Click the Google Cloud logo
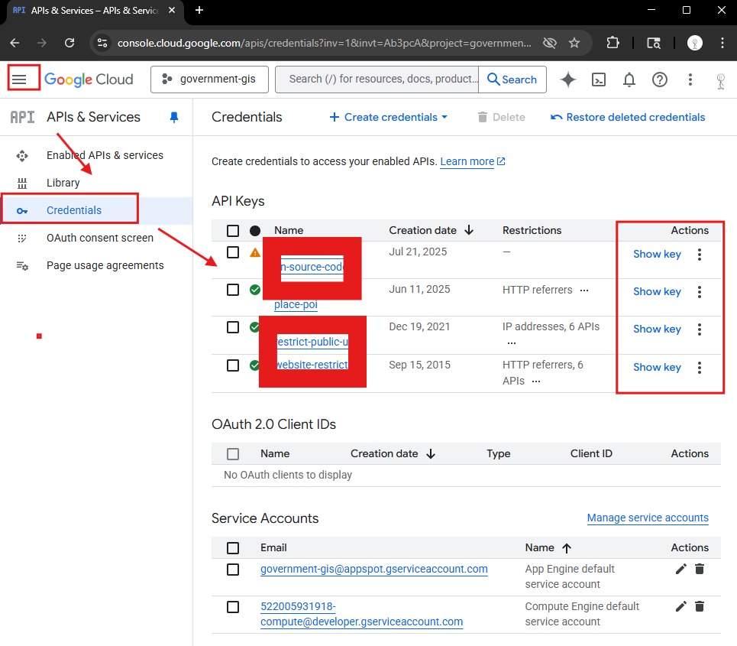The image size is (737, 646). click(x=89, y=80)
